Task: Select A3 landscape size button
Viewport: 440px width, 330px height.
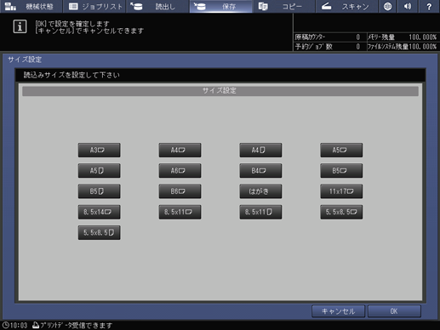Action: coord(99,150)
